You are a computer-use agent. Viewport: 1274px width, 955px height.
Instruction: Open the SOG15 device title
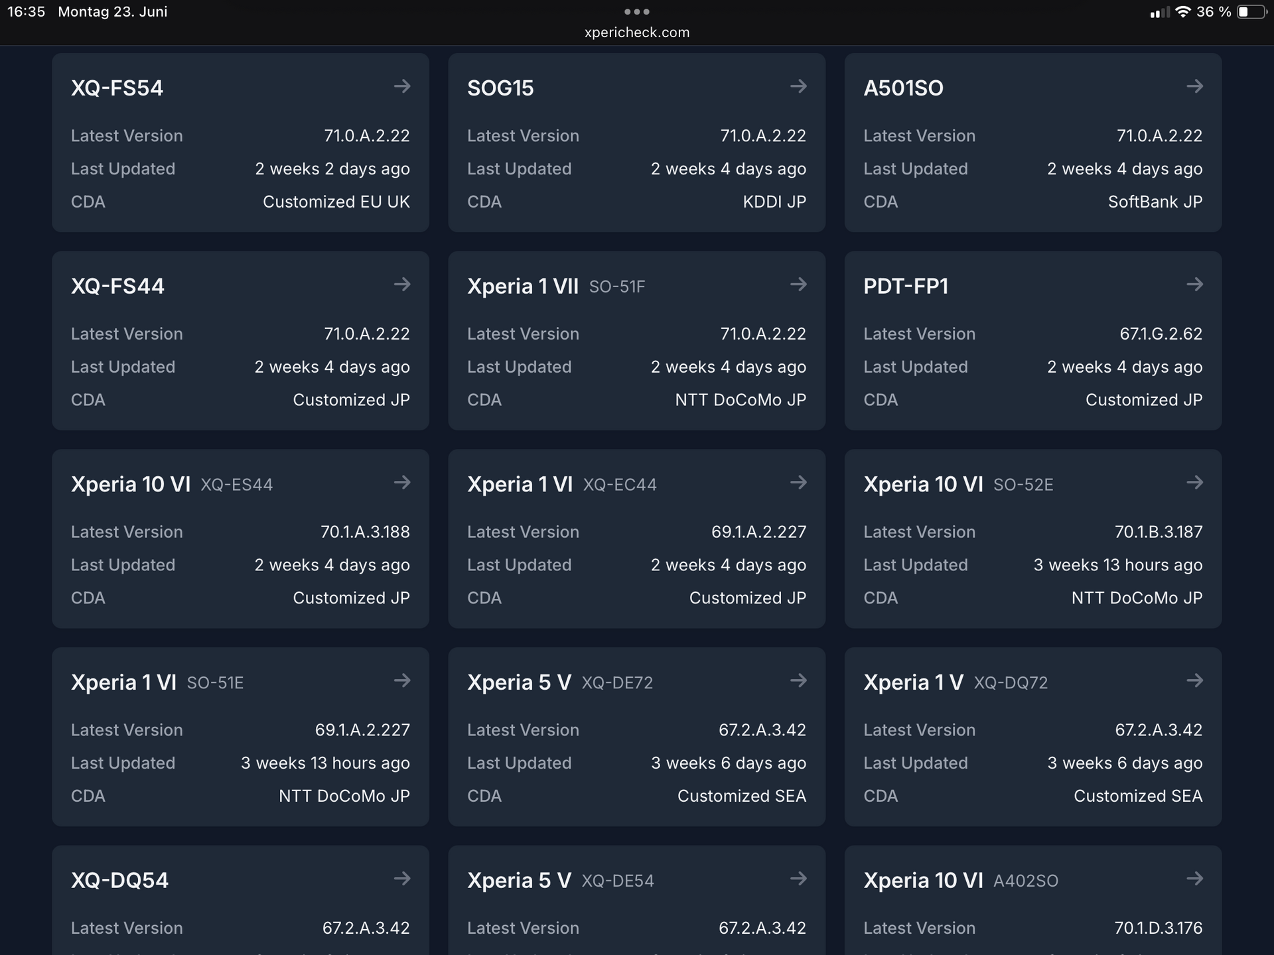pos(500,88)
